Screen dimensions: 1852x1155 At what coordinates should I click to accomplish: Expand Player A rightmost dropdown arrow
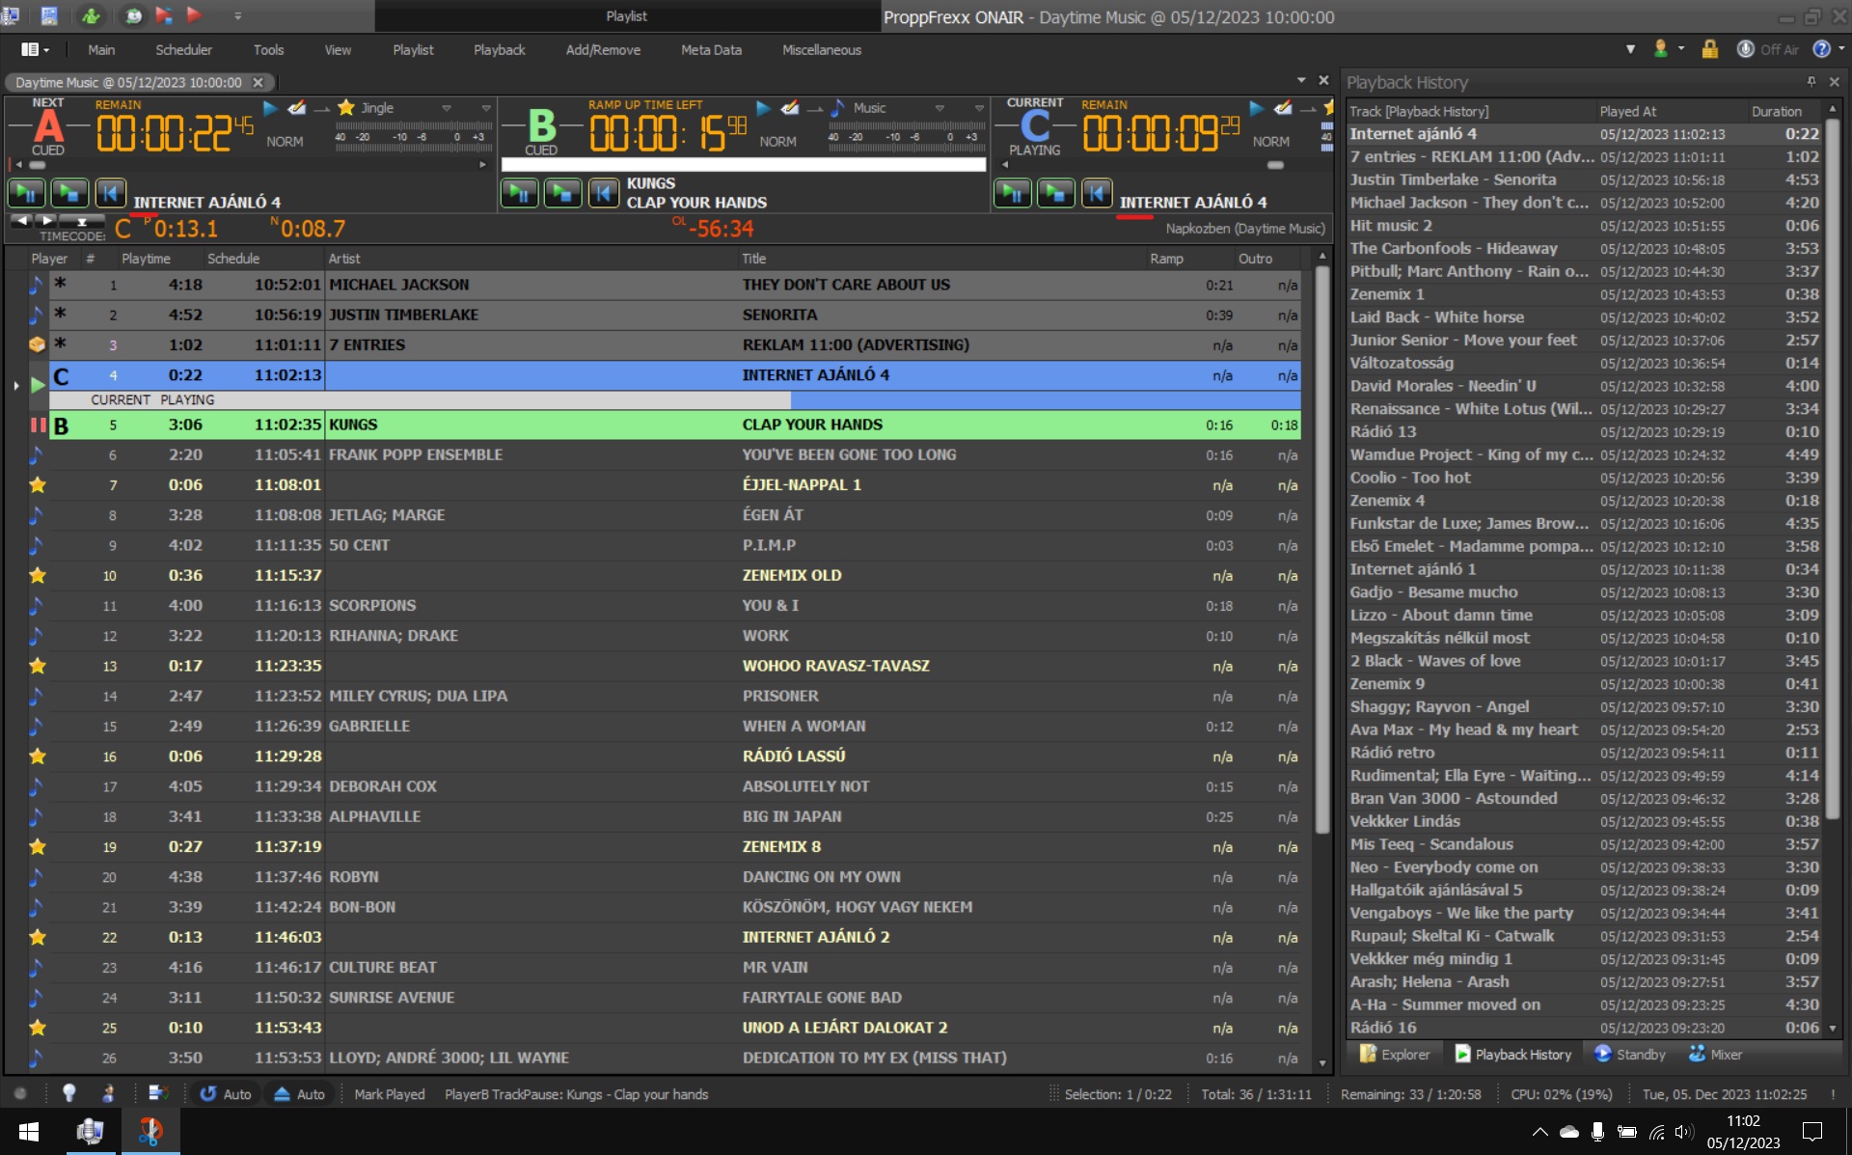[x=486, y=108]
